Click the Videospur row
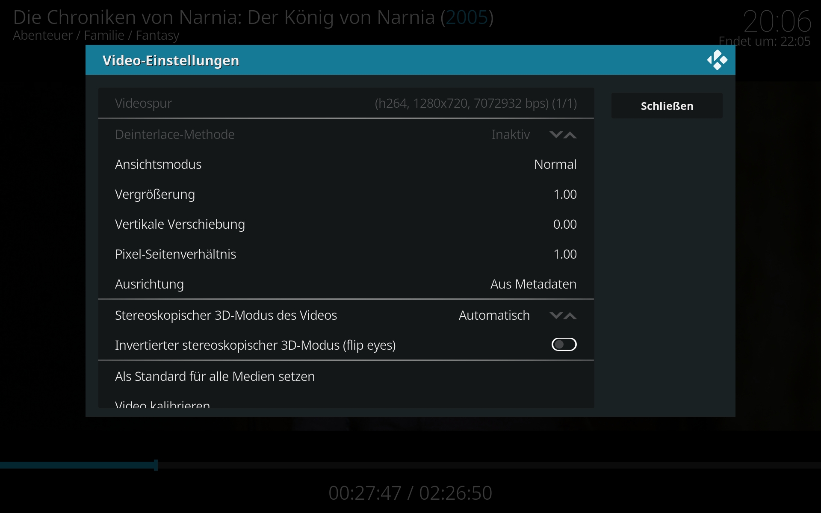Image resolution: width=821 pixels, height=513 pixels. click(x=346, y=103)
